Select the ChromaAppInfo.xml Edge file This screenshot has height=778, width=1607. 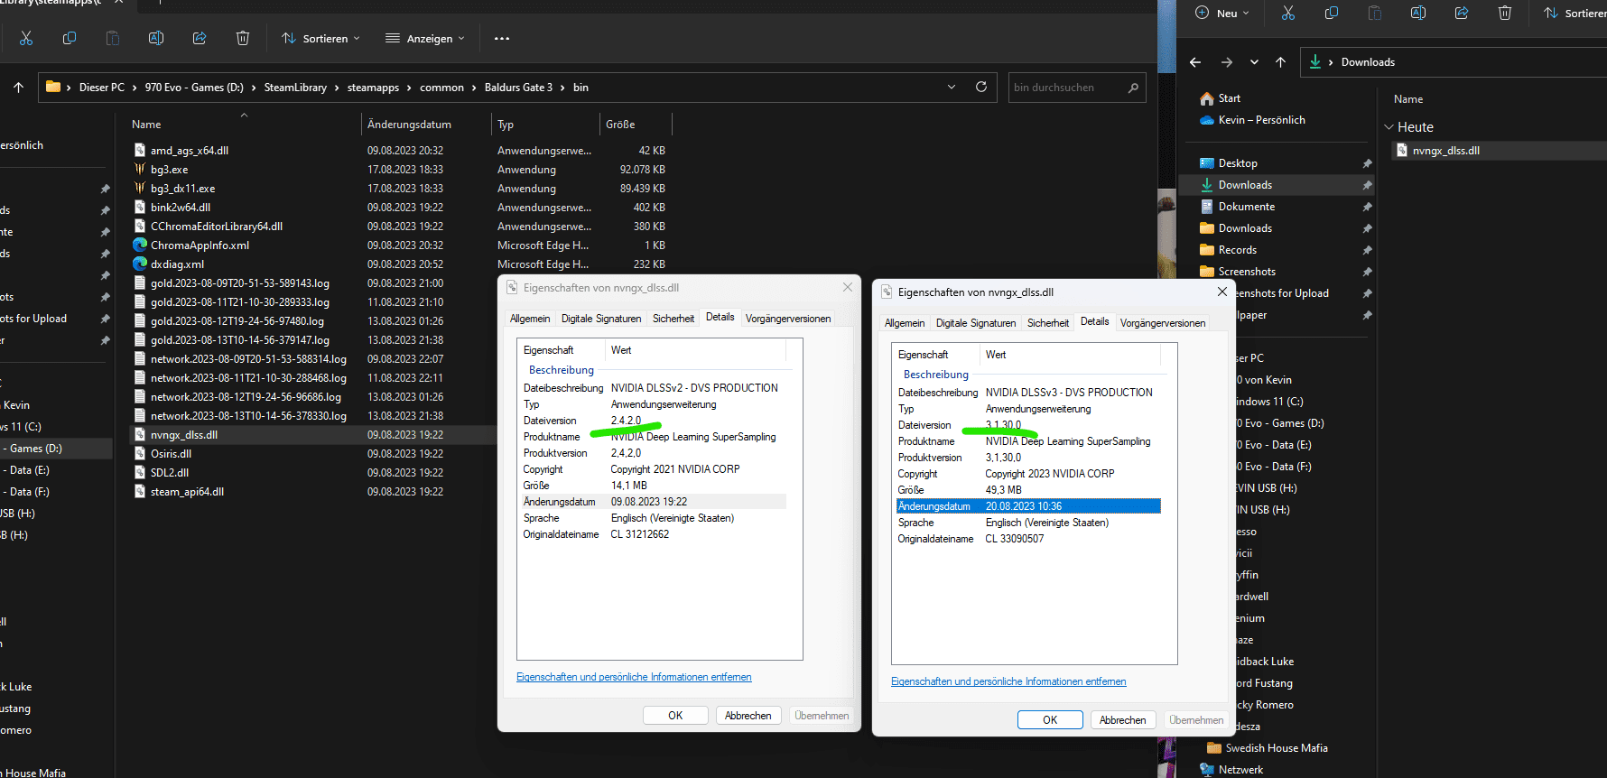click(200, 245)
